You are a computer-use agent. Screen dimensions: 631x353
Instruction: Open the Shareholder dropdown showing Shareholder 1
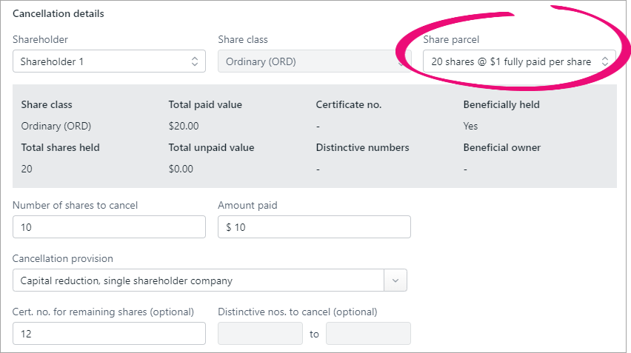(104, 61)
